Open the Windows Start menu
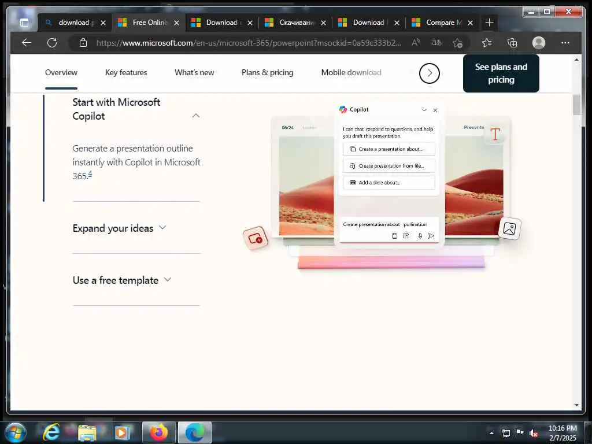592x444 pixels. tap(16, 432)
